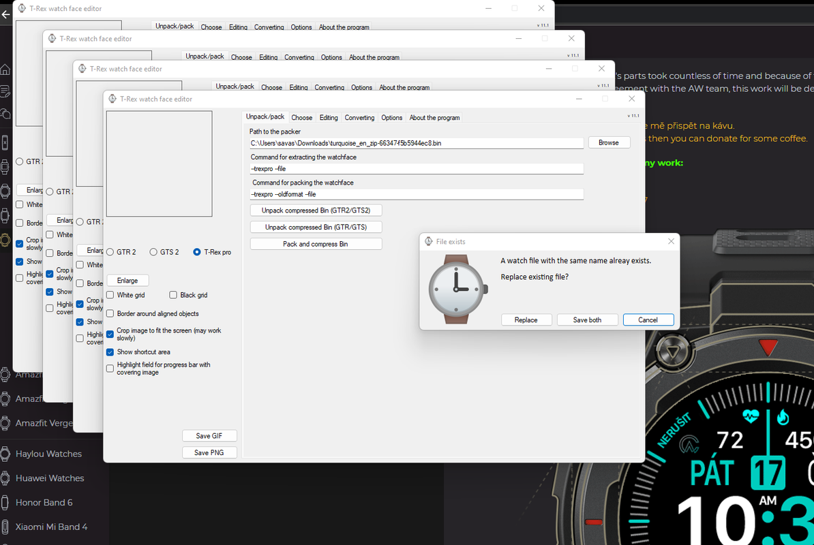Select GTR 2 radio in rearmost editor window
The width and height of the screenshot is (814, 545).
[x=20, y=161]
